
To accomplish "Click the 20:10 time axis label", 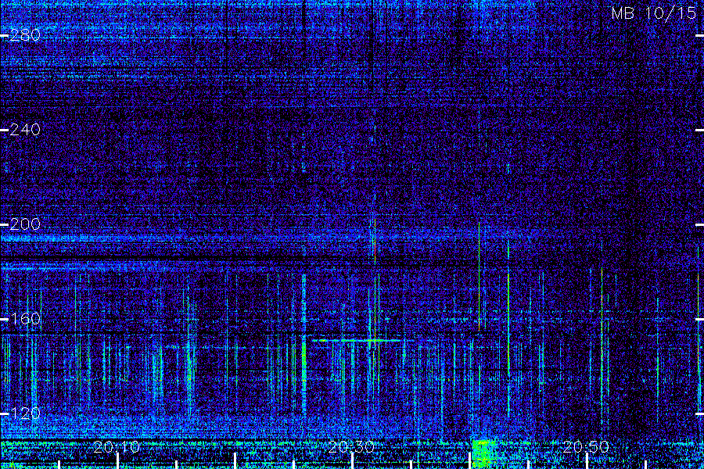I will [117, 447].
